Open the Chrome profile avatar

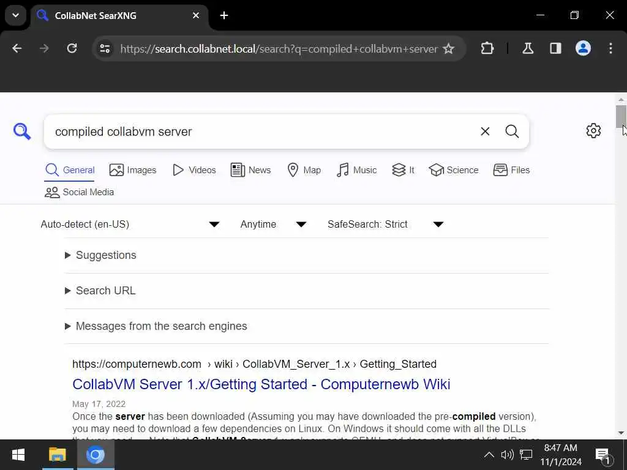point(583,48)
